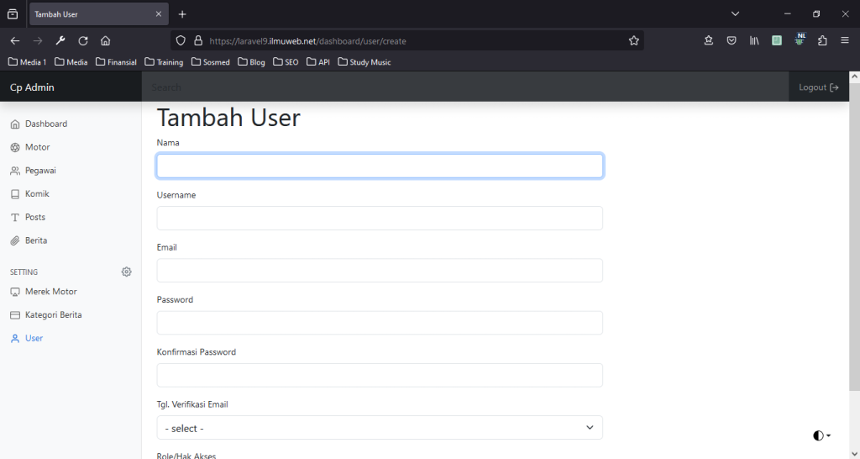Click the Logout link
Image resolution: width=860 pixels, height=459 pixels.
pyautogui.click(x=818, y=87)
